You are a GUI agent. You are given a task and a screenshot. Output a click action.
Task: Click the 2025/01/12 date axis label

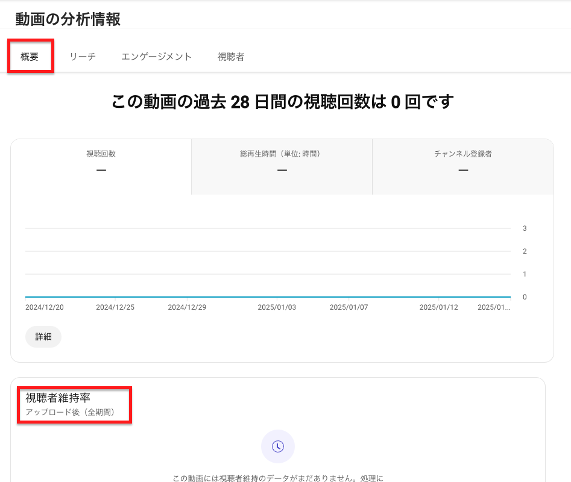[438, 307]
